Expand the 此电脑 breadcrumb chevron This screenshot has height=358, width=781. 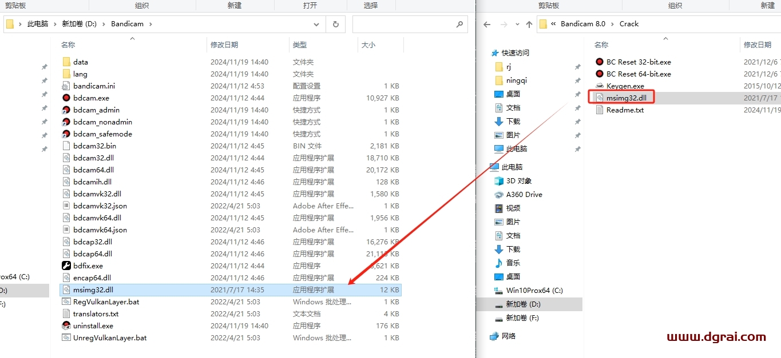pyautogui.click(x=55, y=24)
